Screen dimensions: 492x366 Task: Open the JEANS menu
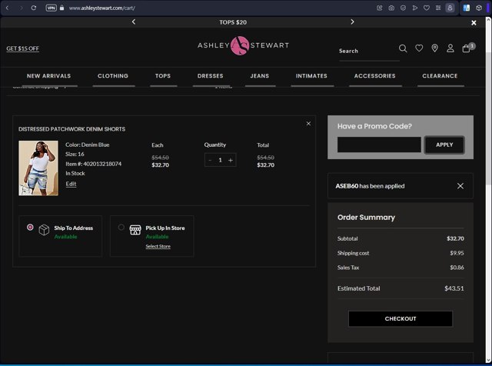(x=260, y=76)
